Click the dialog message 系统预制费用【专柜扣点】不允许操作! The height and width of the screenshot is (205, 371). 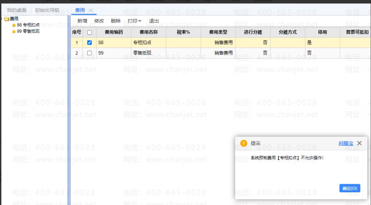click(x=287, y=158)
